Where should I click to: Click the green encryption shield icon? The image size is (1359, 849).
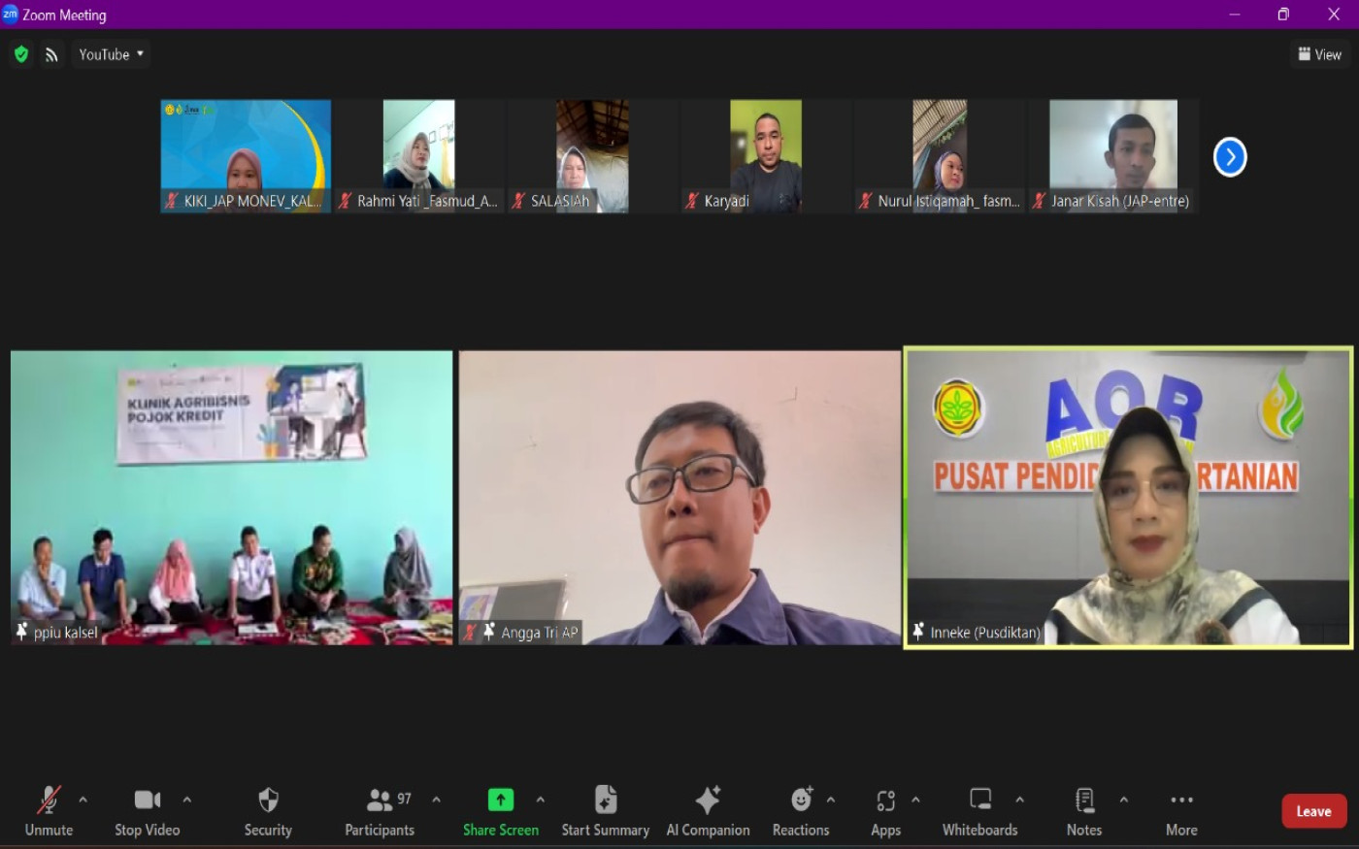point(21,54)
